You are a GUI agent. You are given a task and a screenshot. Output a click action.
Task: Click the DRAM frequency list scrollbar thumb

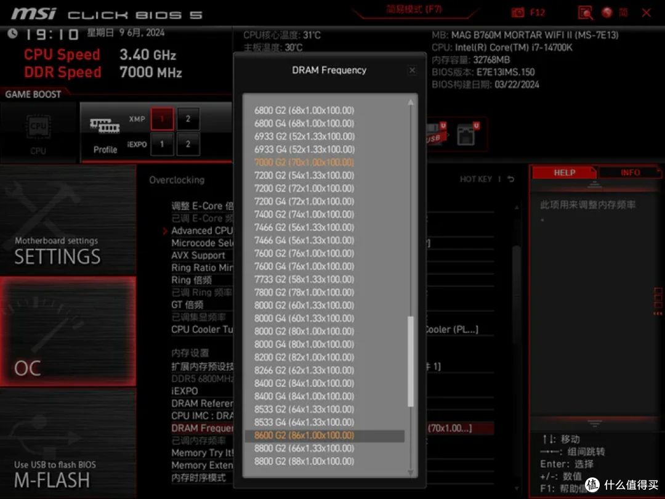click(x=410, y=362)
